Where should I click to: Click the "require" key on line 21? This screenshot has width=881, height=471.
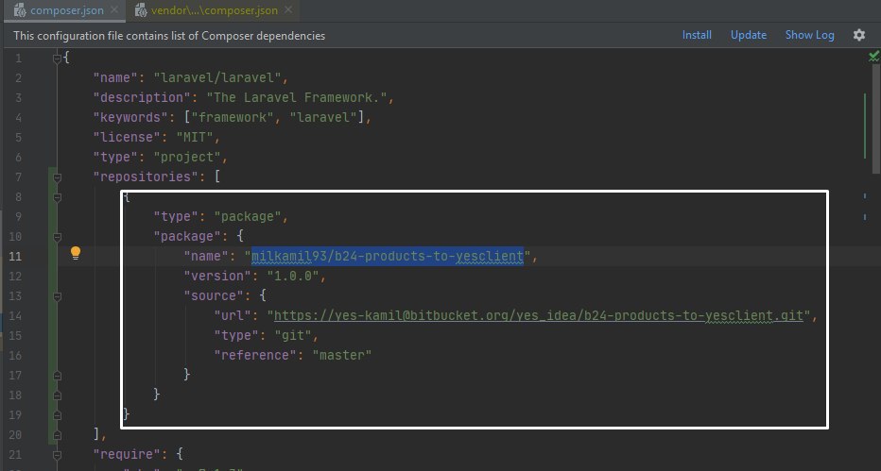coord(127,454)
